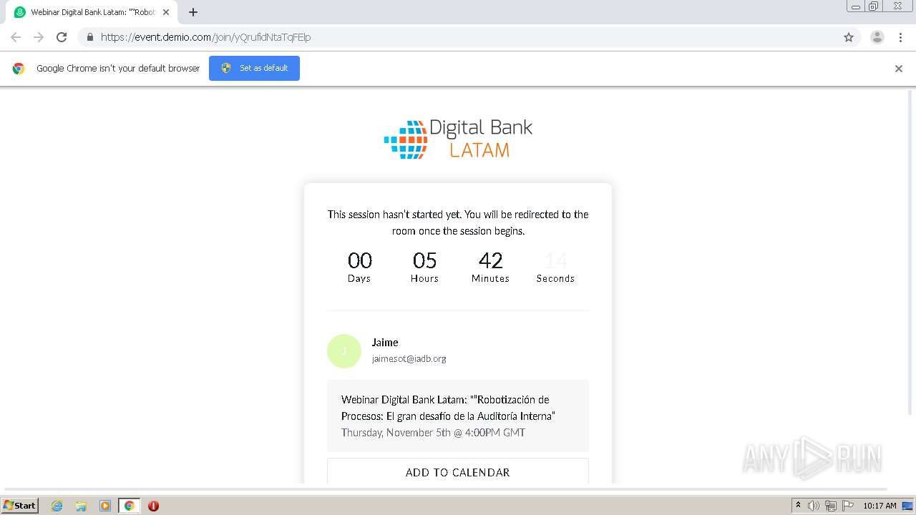Open File Explorer folder taskbar icon
The height and width of the screenshot is (515, 916).
(81, 506)
